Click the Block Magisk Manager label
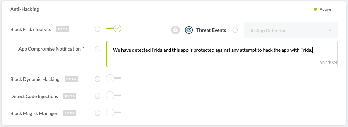 click(34, 113)
